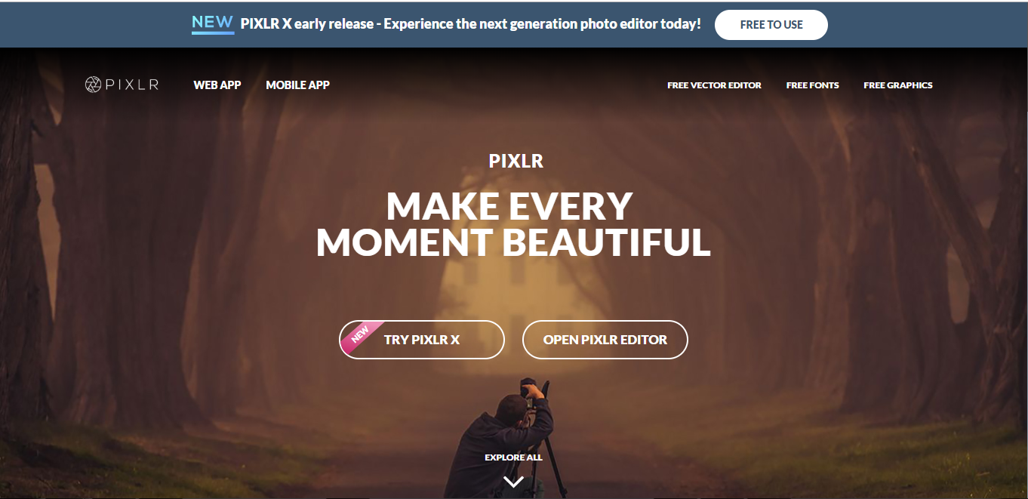Image resolution: width=1028 pixels, height=499 pixels.
Task: Click the MAKE EVERY MOMENT BEAUTIFUL headline
Action: 513,224
